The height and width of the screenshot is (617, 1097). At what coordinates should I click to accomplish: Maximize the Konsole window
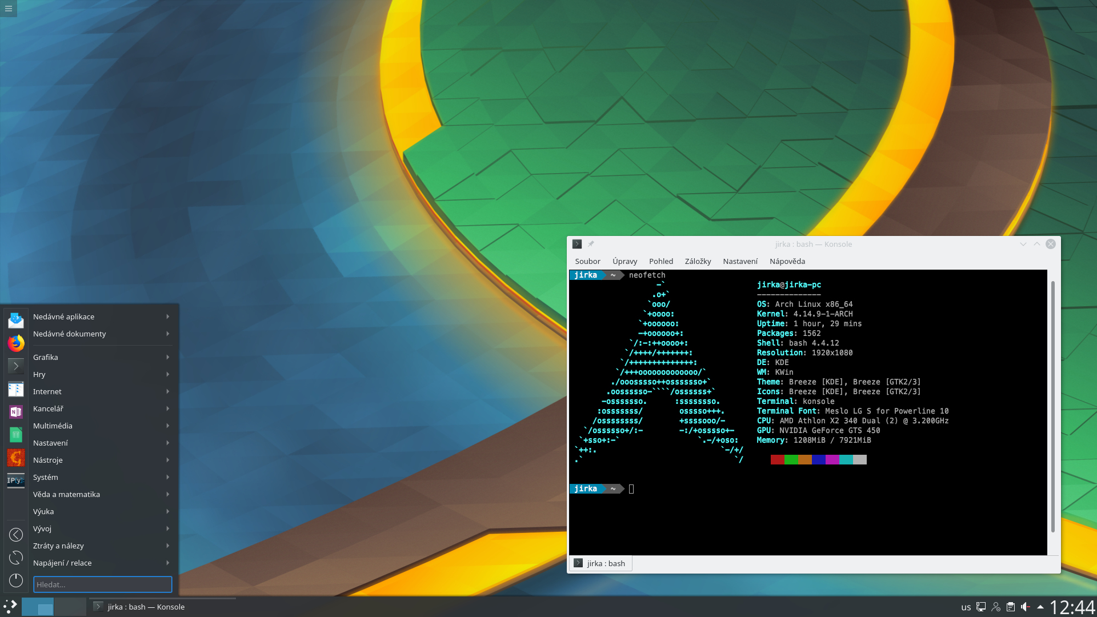point(1036,244)
